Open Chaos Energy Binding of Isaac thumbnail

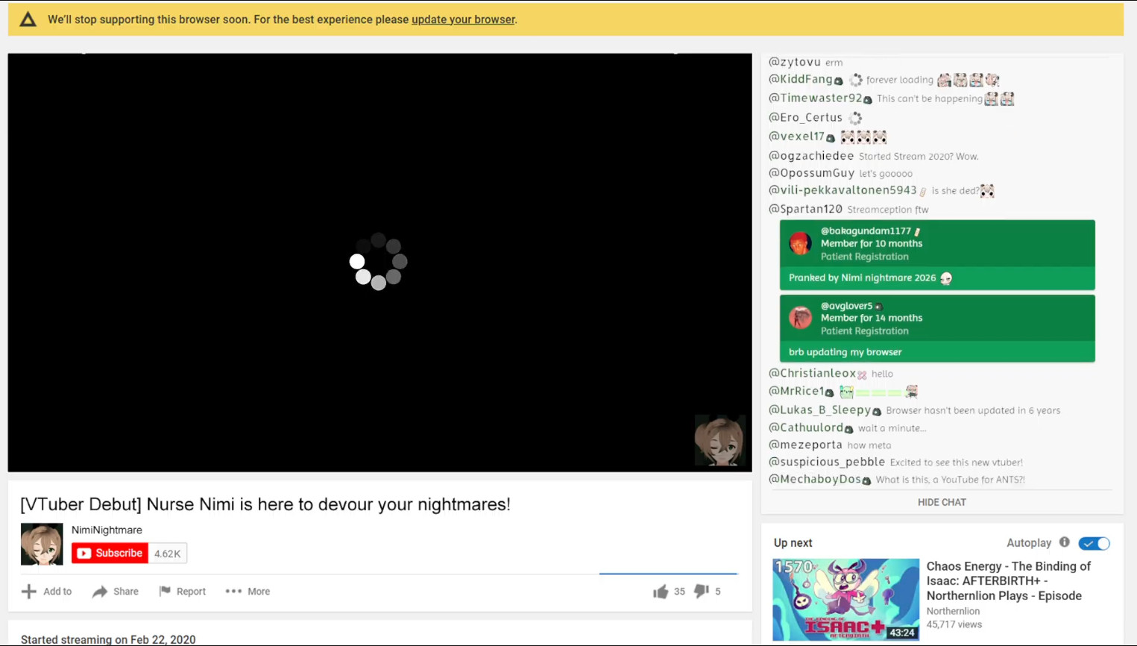845,600
